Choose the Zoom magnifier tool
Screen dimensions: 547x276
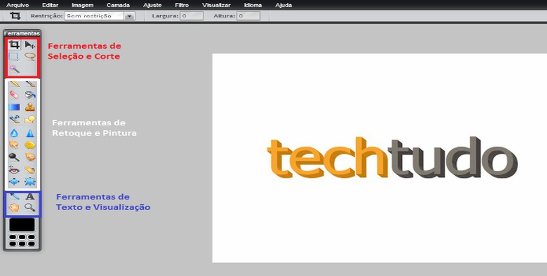pos(30,208)
